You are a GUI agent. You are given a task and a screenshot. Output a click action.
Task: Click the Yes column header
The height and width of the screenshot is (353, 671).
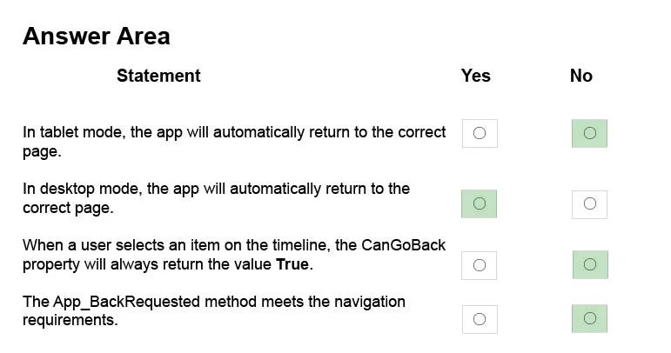click(475, 76)
